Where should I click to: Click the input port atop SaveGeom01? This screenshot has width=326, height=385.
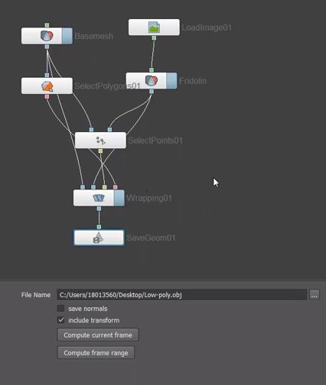pos(99,227)
